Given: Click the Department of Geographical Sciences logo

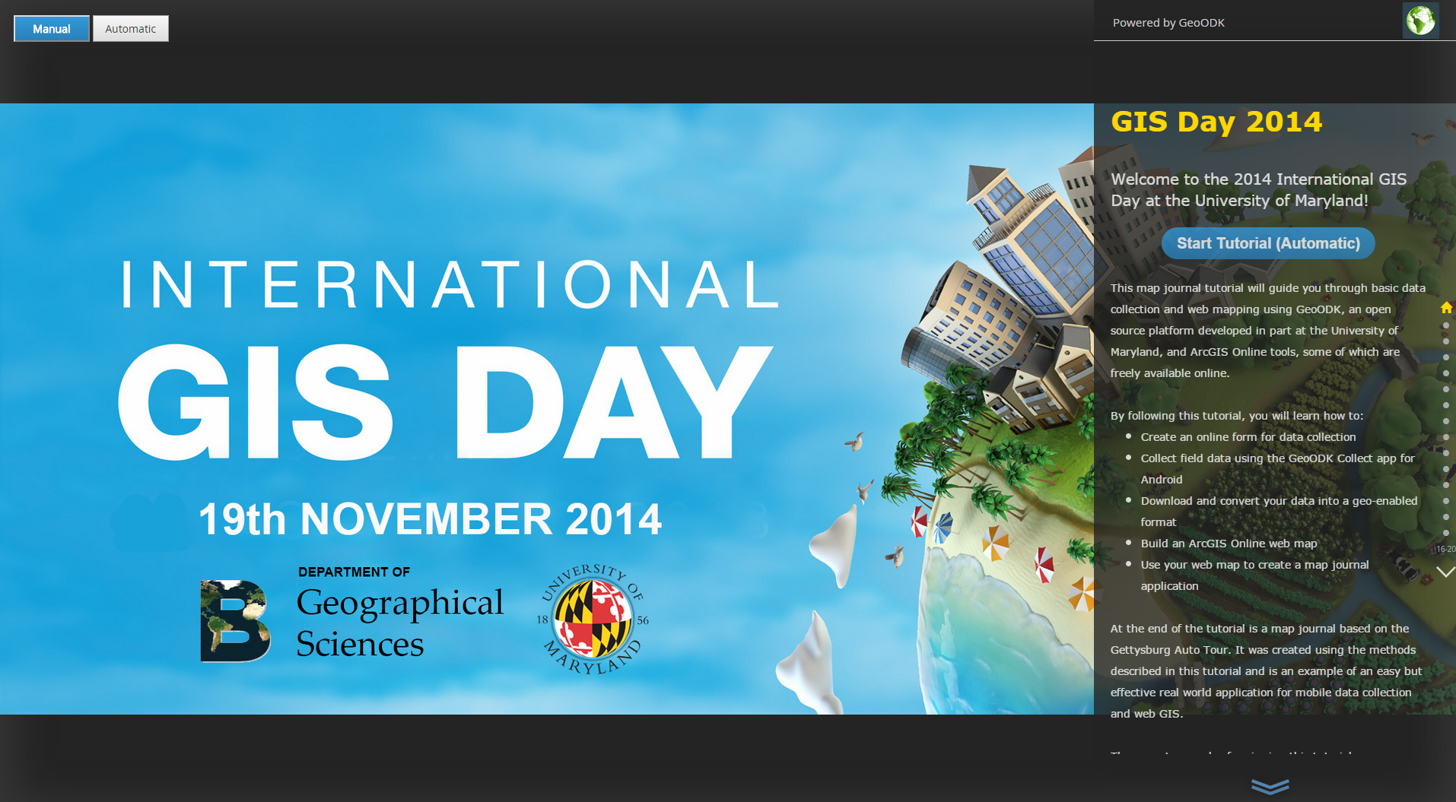Looking at the screenshot, I should [351, 614].
